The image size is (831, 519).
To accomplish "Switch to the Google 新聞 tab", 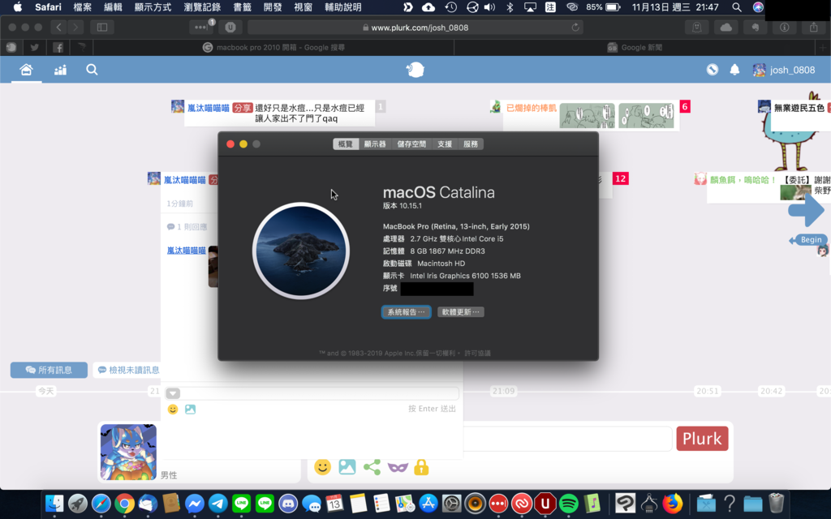I will tap(635, 47).
